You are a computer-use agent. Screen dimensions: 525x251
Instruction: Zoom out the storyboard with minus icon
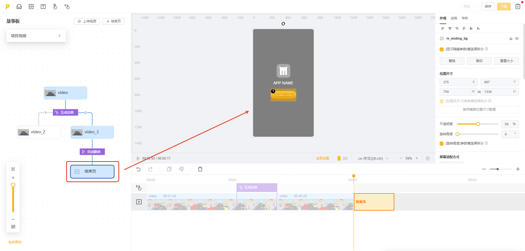coord(13,219)
